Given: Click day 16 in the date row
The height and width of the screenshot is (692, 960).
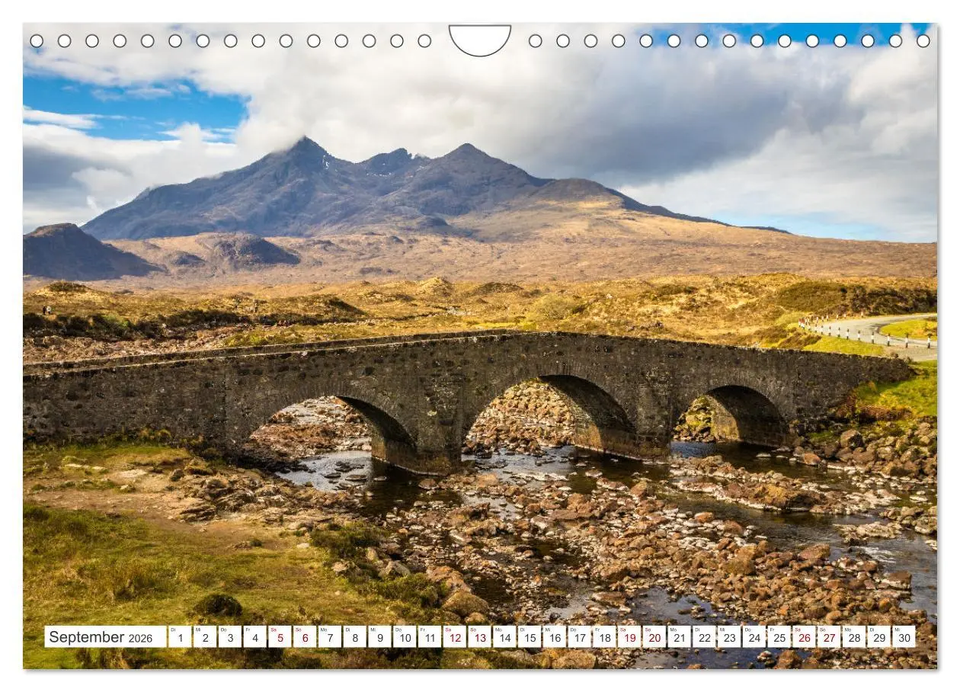Looking at the screenshot, I should (555, 637).
